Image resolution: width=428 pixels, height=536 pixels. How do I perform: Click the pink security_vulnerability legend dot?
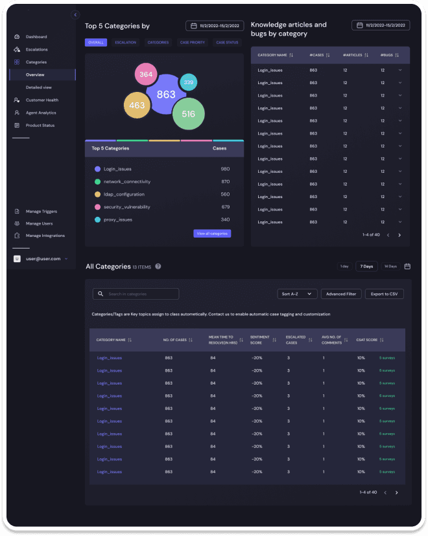point(97,207)
